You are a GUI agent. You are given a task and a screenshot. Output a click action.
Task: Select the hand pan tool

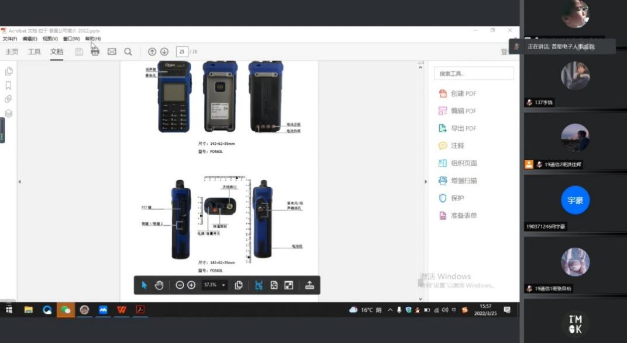pyautogui.click(x=159, y=285)
